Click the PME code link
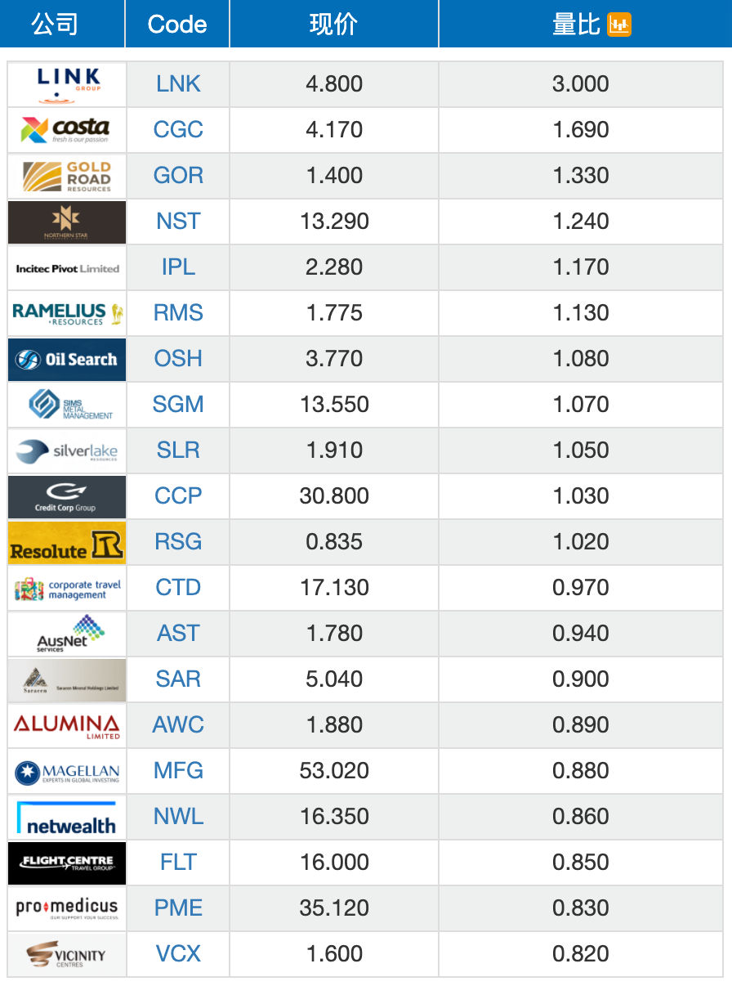Screen dimensions: 732x986 [178, 908]
